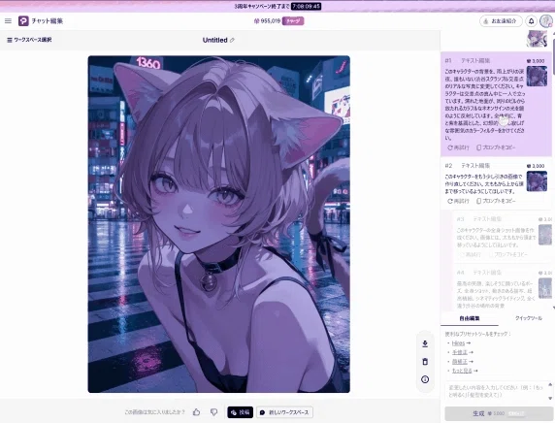Click the prompt box scroll-down arrow
This screenshot has width=555, height=423.
coord(550,398)
